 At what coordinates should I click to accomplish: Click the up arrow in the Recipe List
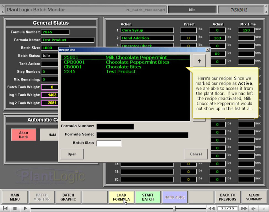coord(199,61)
